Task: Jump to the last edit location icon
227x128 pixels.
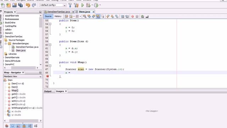Action: pyautogui.click(x=66, y=16)
